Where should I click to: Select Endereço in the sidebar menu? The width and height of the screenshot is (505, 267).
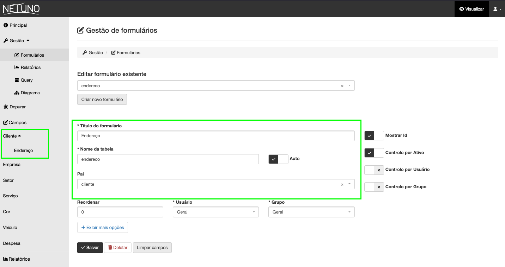(23, 151)
